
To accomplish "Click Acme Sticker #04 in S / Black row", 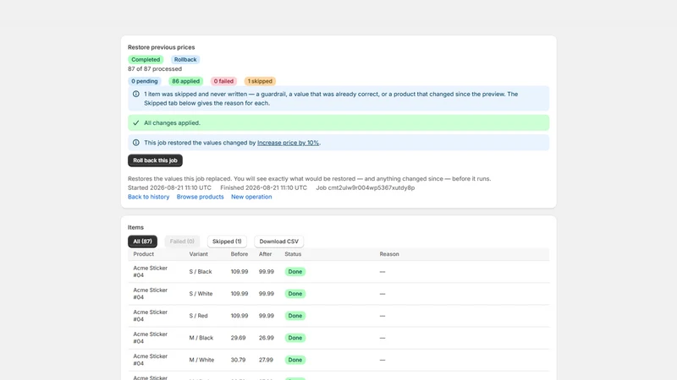I will coord(150,271).
